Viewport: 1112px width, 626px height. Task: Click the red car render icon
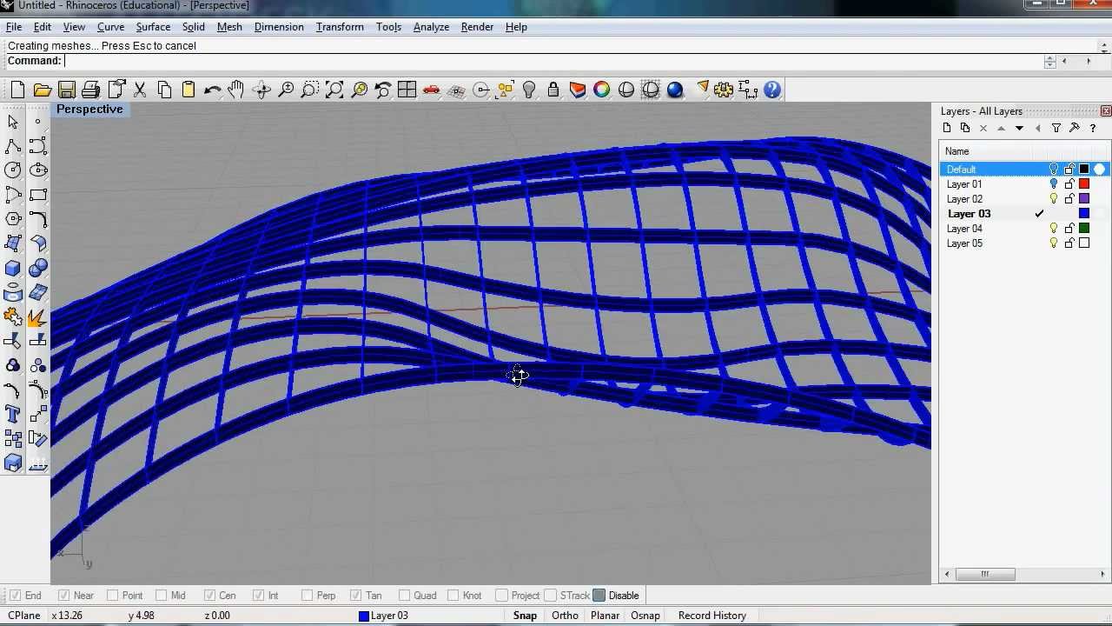432,90
